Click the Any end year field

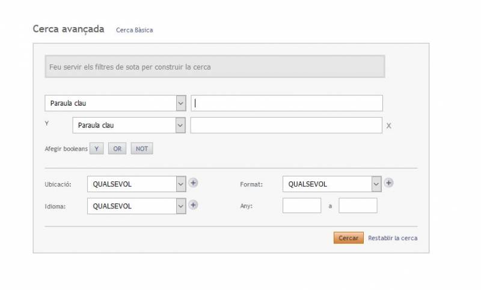358,205
